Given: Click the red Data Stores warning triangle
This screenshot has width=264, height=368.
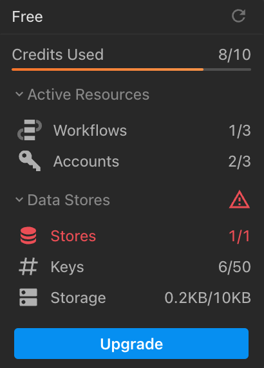Looking at the screenshot, I should (240, 199).
